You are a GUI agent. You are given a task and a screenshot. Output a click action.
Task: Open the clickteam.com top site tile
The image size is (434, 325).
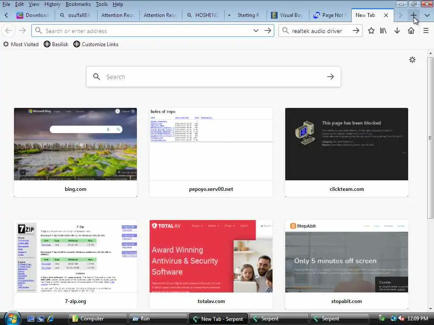(347, 152)
